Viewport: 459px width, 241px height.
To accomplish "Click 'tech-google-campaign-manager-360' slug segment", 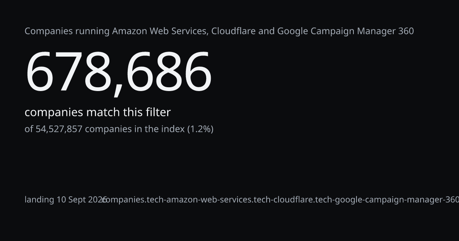I will click(387, 200).
